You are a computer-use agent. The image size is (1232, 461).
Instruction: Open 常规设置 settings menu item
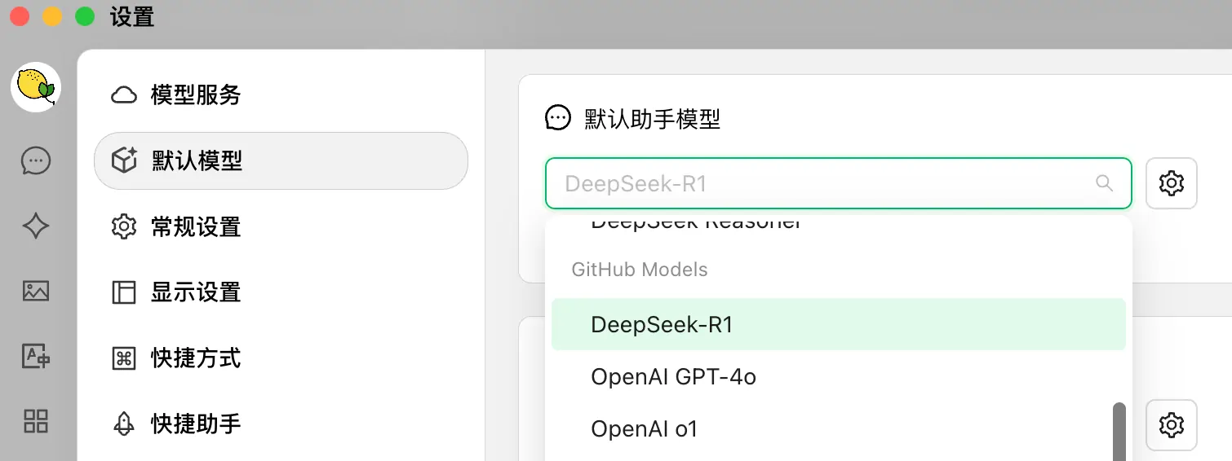point(281,226)
